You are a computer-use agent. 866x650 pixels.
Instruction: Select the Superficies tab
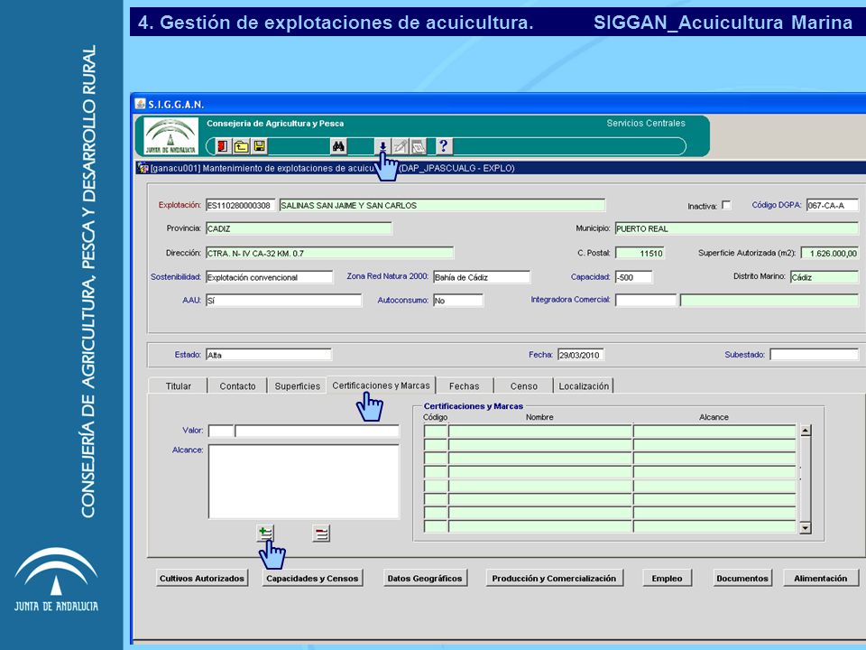(x=297, y=385)
